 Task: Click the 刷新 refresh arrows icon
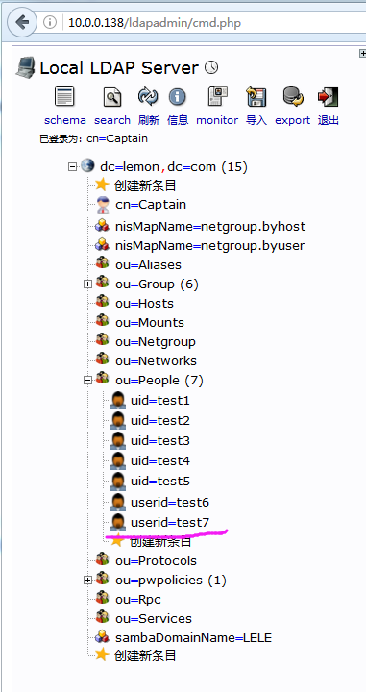click(148, 97)
